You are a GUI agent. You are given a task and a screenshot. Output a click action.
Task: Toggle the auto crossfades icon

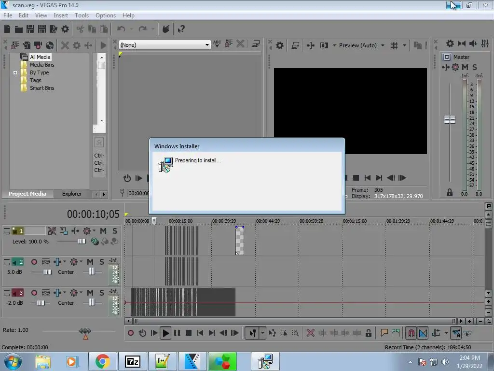[423, 333]
